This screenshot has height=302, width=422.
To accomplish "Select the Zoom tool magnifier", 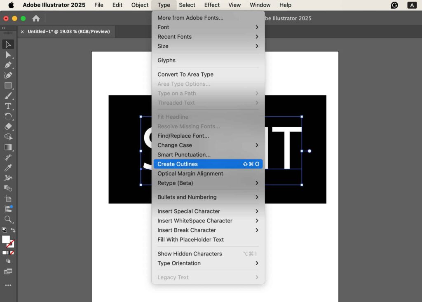I will pyautogui.click(x=8, y=219).
